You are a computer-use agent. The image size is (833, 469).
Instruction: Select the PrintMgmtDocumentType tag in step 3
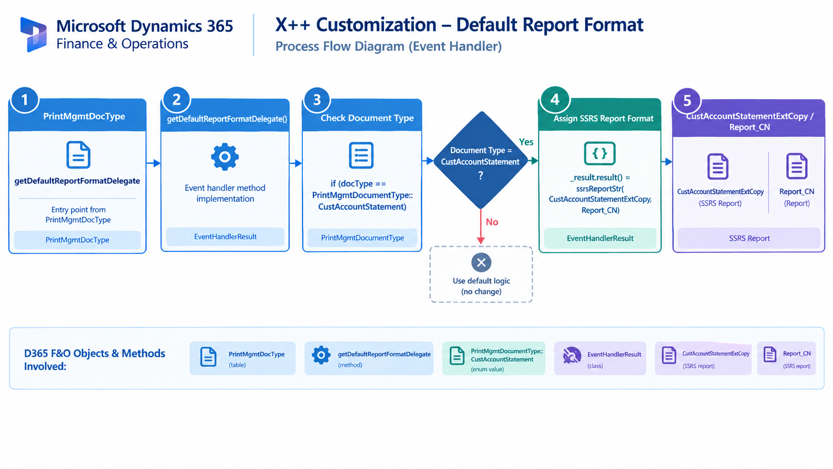pos(362,238)
